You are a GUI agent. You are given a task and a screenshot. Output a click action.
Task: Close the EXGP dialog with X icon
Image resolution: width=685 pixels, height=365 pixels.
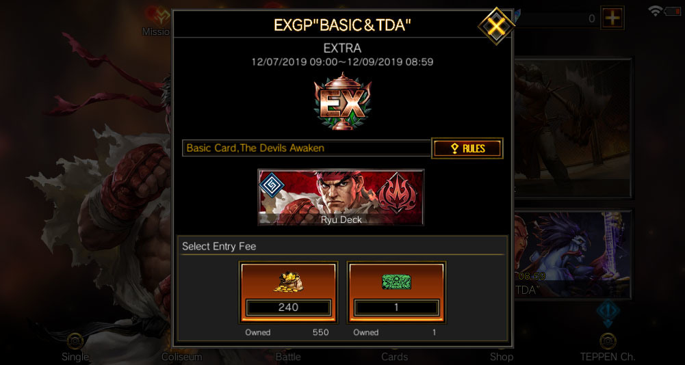coord(496,26)
